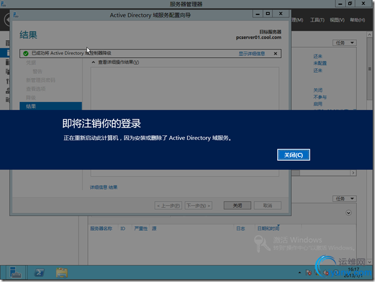
Task: Select 降级 step in wizard sidebar
Action: tap(31, 97)
